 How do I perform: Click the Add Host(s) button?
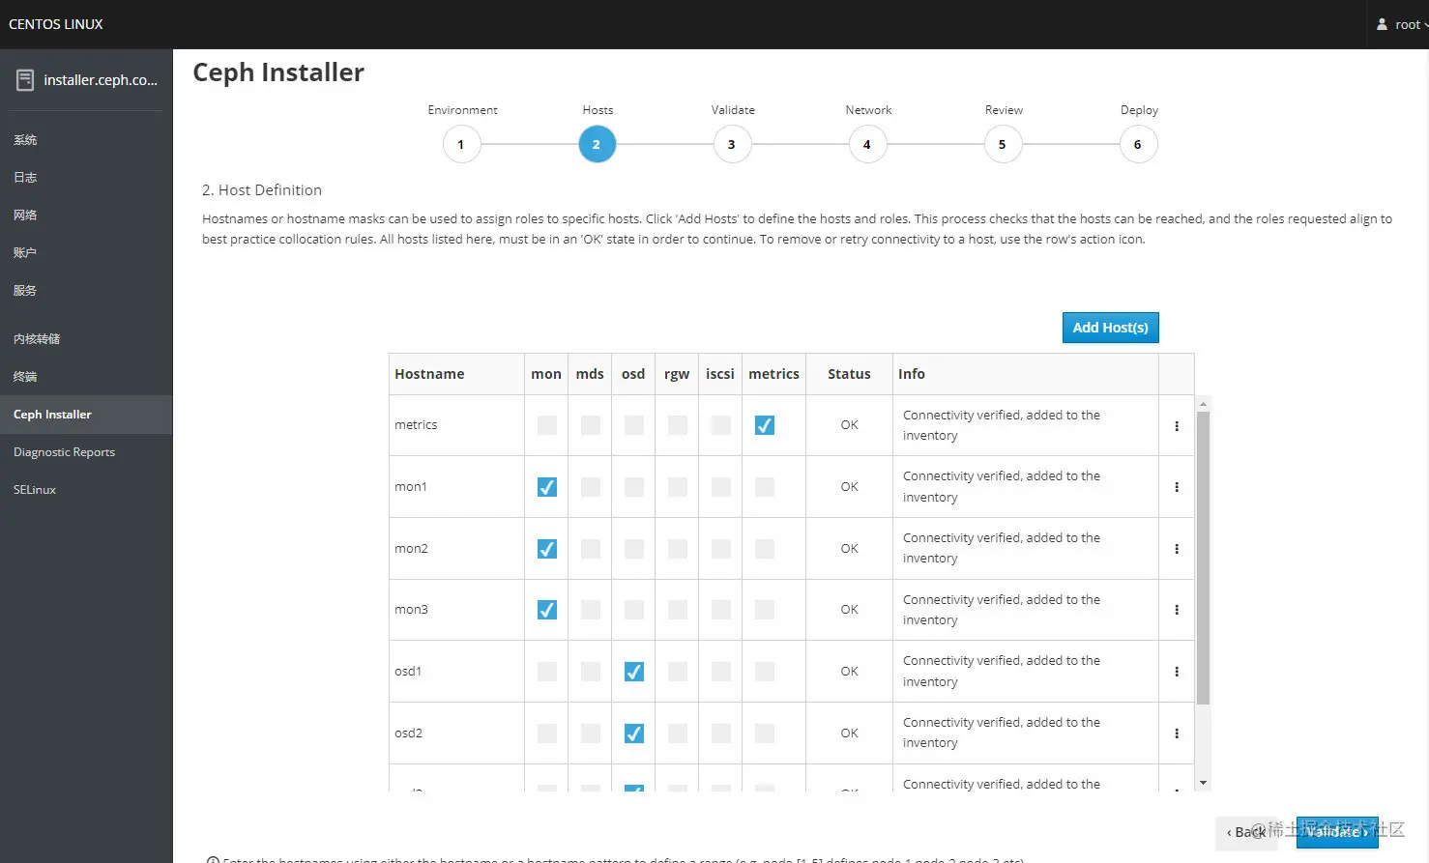1110,328
